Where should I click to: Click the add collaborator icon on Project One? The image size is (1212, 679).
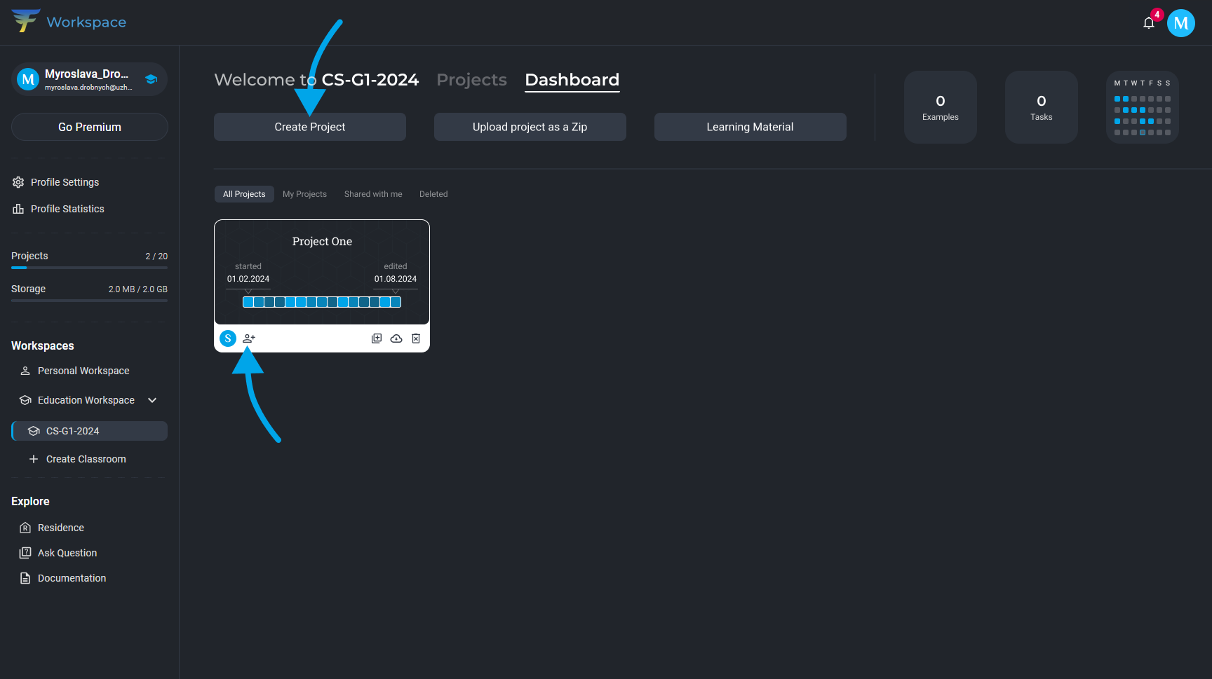249,338
